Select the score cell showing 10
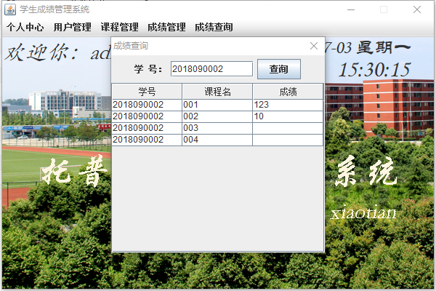 (288, 116)
